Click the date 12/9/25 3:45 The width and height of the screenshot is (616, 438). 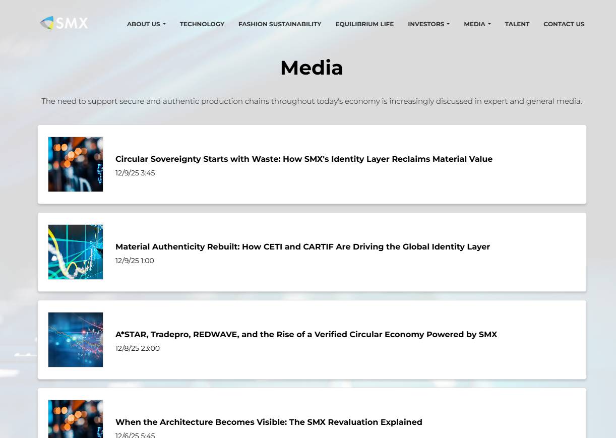135,173
